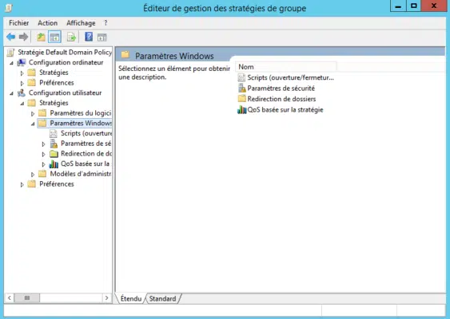This screenshot has height=319, width=450.
Task: Open Paramètres de sécurité in right pane
Action: pos(281,89)
